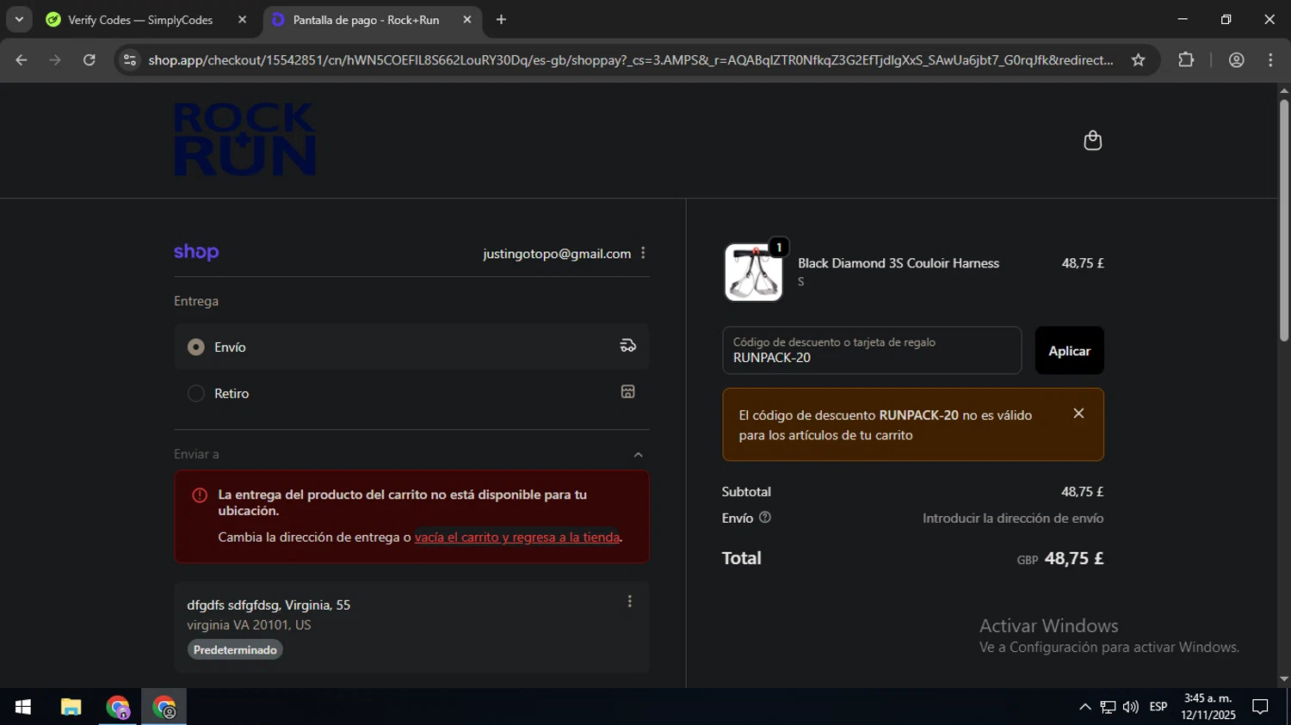
Task: Click the error warning icon in delivery alert
Action: 200,495
